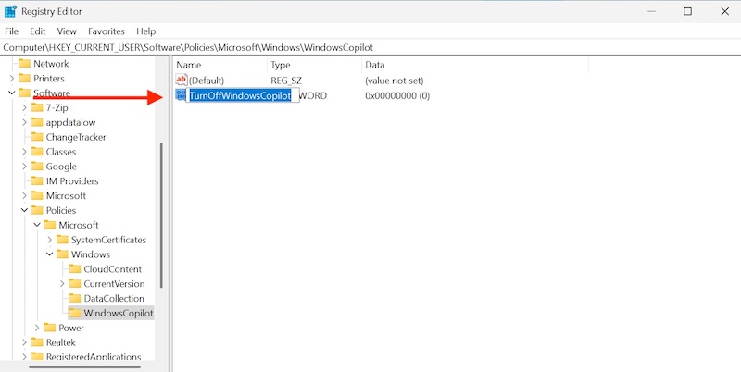Open the View menu
The height and width of the screenshot is (372, 741).
pos(67,31)
